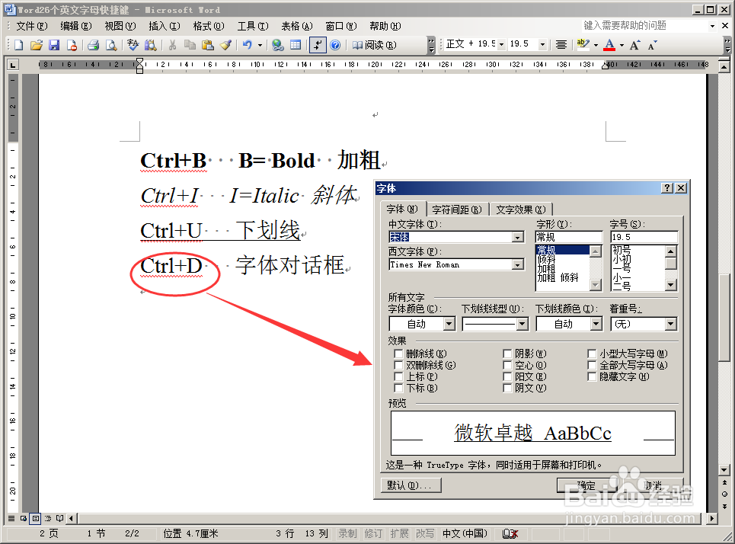Click the Permission restricted document icon
The width and height of the screenshot is (735, 544).
72,45
